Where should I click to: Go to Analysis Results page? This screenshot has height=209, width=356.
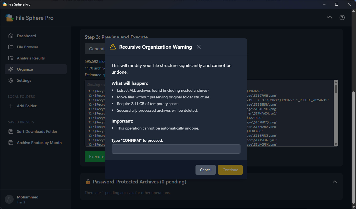click(x=36, y=58)
